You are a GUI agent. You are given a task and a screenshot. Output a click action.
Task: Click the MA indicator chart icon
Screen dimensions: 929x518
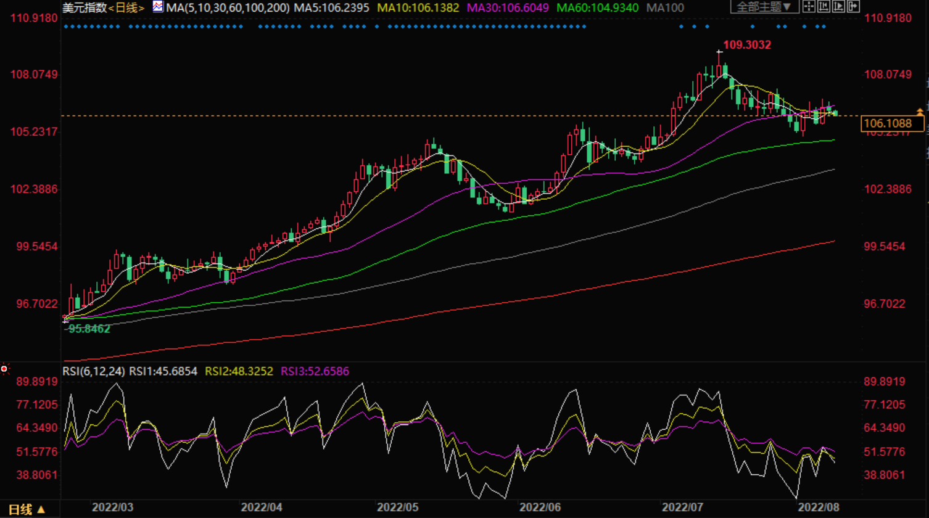158,7
